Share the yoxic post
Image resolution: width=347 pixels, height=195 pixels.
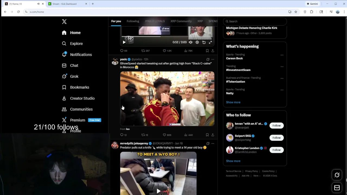click(213, 135)
